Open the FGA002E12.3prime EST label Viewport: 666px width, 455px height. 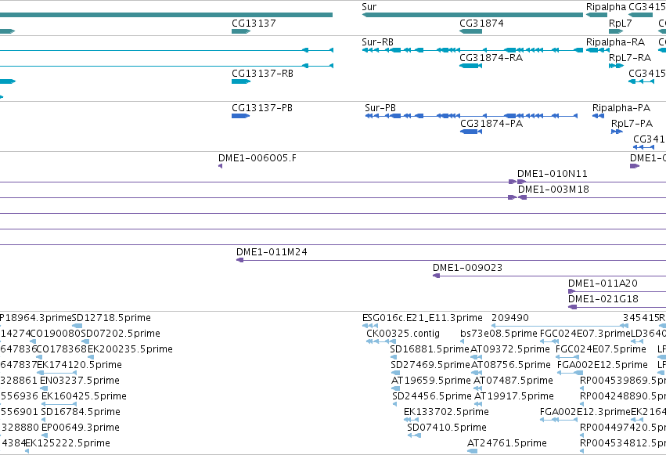pos(585,412)
